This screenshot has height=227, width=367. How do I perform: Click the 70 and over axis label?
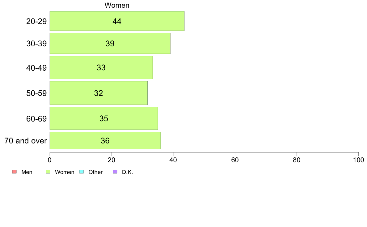pos(26,141)
